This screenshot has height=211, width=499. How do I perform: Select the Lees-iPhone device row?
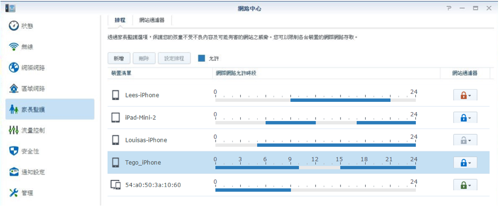[x=298, y=95]
